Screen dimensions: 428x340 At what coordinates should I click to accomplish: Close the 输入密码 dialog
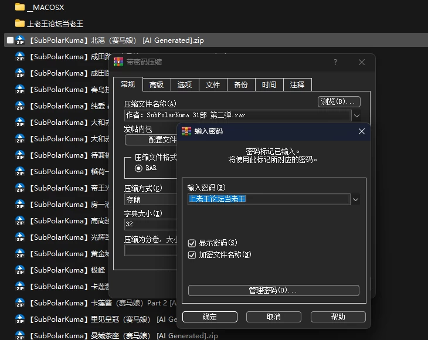(362, 131)
